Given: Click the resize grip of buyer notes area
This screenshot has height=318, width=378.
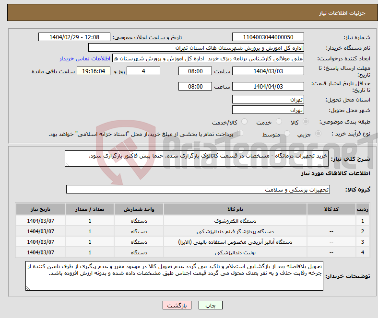Looking at the screenshot, I should [x=28, y=288].
